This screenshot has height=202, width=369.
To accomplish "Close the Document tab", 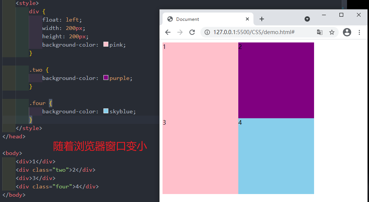I will [247, 19].
